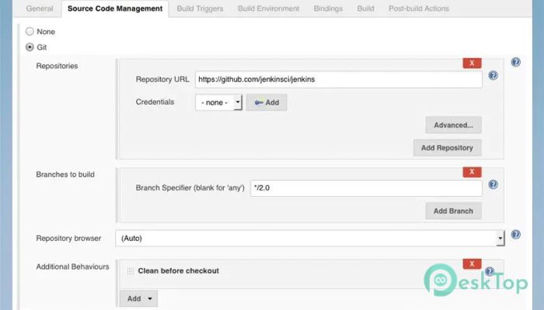The image size is (544, 310).
Task: Delete the branch specifier with red X
Action: 472,172
